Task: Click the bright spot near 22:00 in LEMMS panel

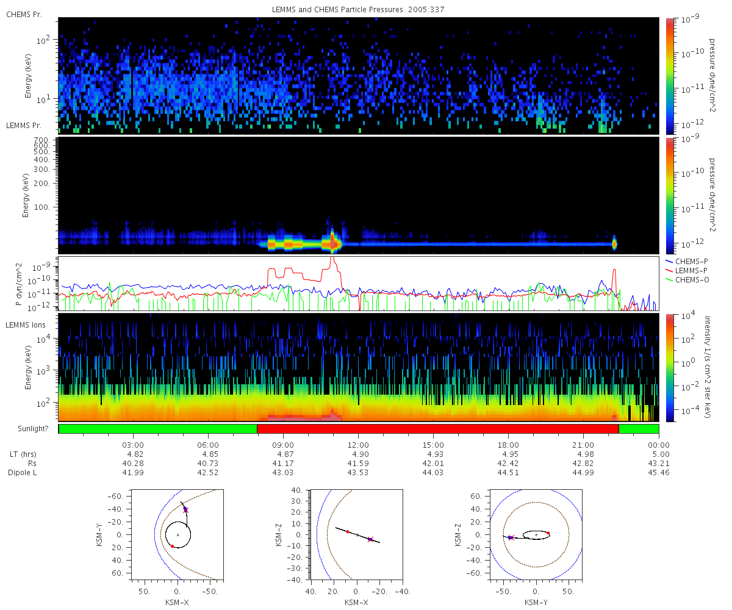Action: pos(614,243)
